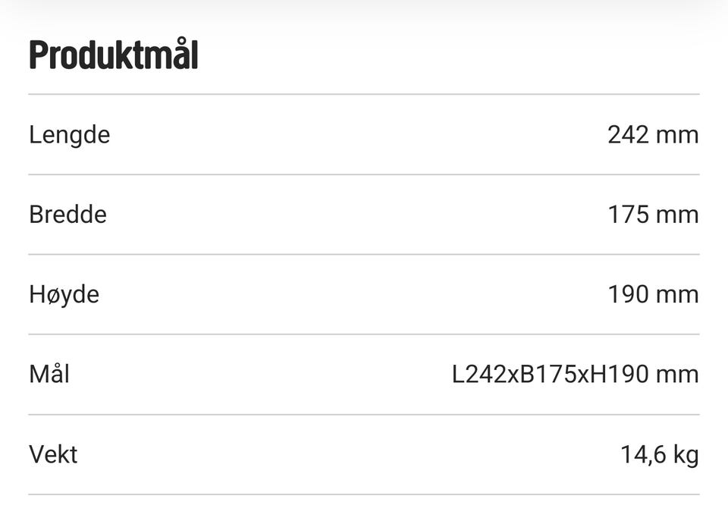
Task: Select the Lengde label
Action: click(x=70, y=135)
